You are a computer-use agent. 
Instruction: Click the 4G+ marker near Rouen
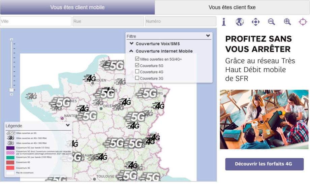90,78
